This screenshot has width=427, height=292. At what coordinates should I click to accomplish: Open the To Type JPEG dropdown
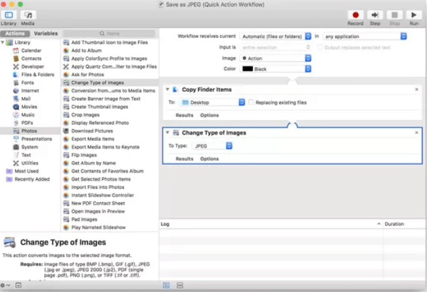tap(212, 146)
